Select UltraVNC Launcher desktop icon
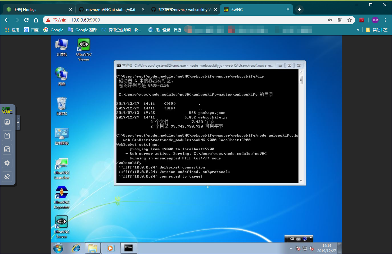 62,168
